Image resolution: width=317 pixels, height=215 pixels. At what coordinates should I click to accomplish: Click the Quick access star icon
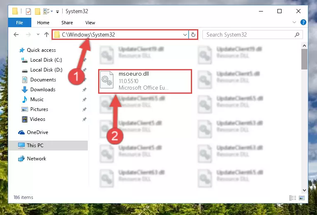(x=22, y=50)
